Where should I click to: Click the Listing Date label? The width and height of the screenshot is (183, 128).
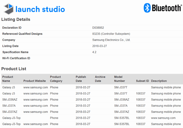pos(10,46)
